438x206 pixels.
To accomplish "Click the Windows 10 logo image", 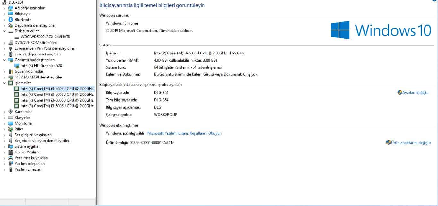I will coord(381,30).
